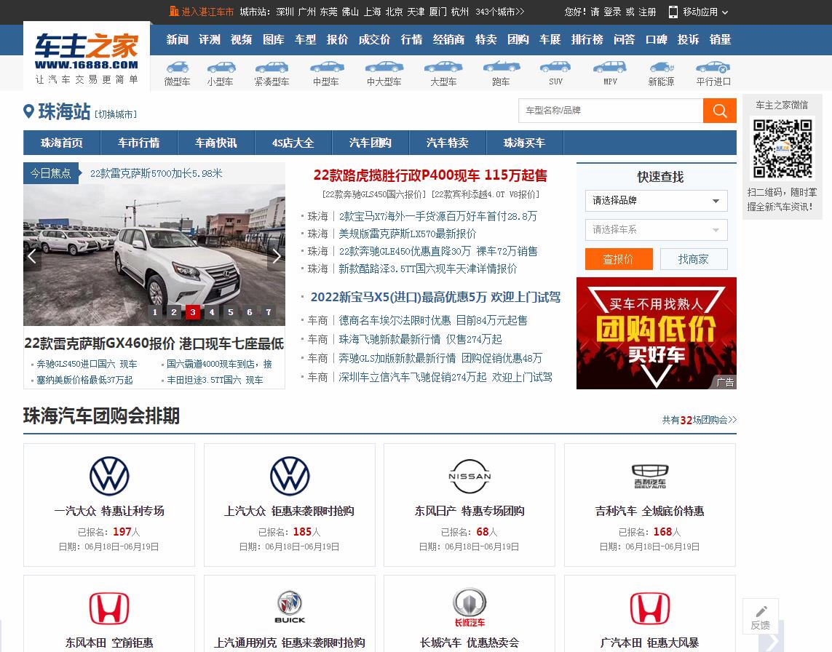Show previous carousel slide with left arrow

pos(32,256)
